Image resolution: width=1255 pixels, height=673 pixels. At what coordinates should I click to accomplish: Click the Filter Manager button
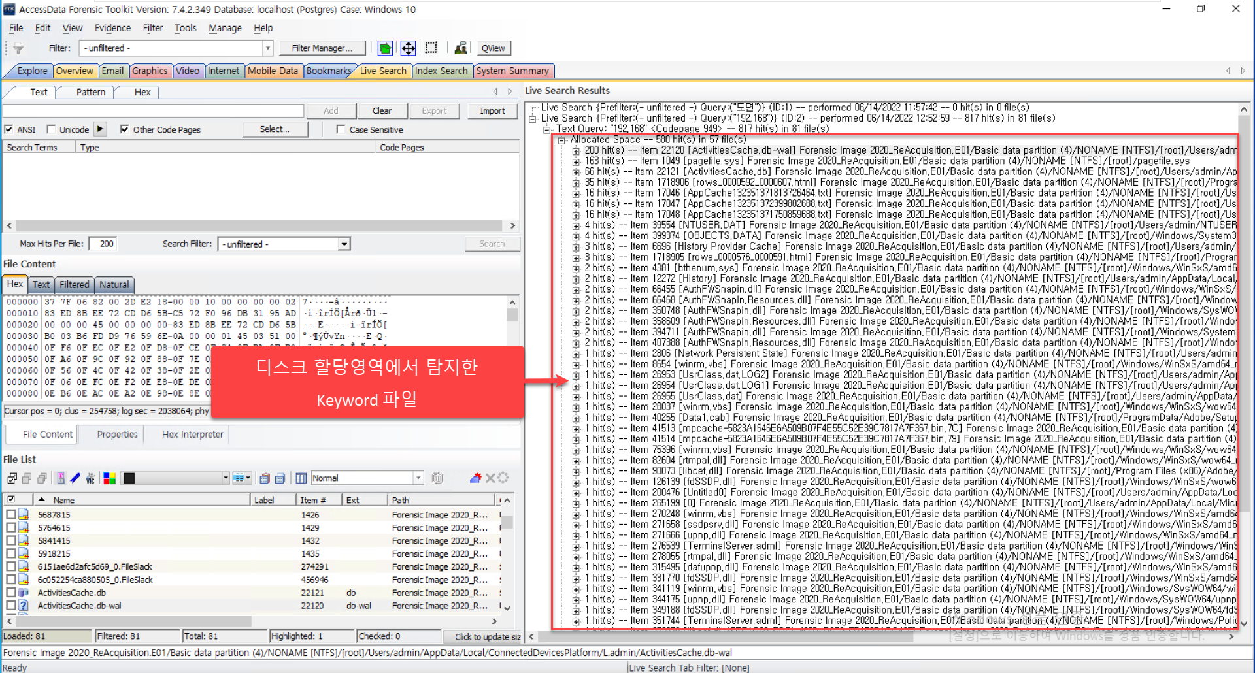(x=322, y=48)
